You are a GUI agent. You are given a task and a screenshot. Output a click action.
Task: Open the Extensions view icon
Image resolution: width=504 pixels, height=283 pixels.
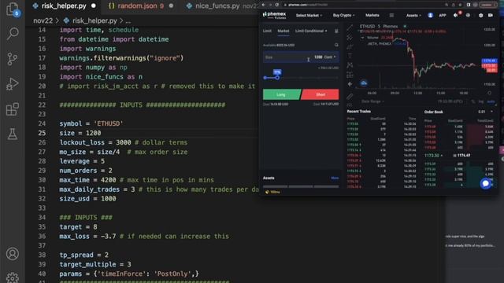[13, 109]
